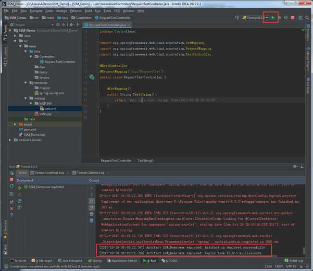Collapse the webapp folder

(26, 98)
